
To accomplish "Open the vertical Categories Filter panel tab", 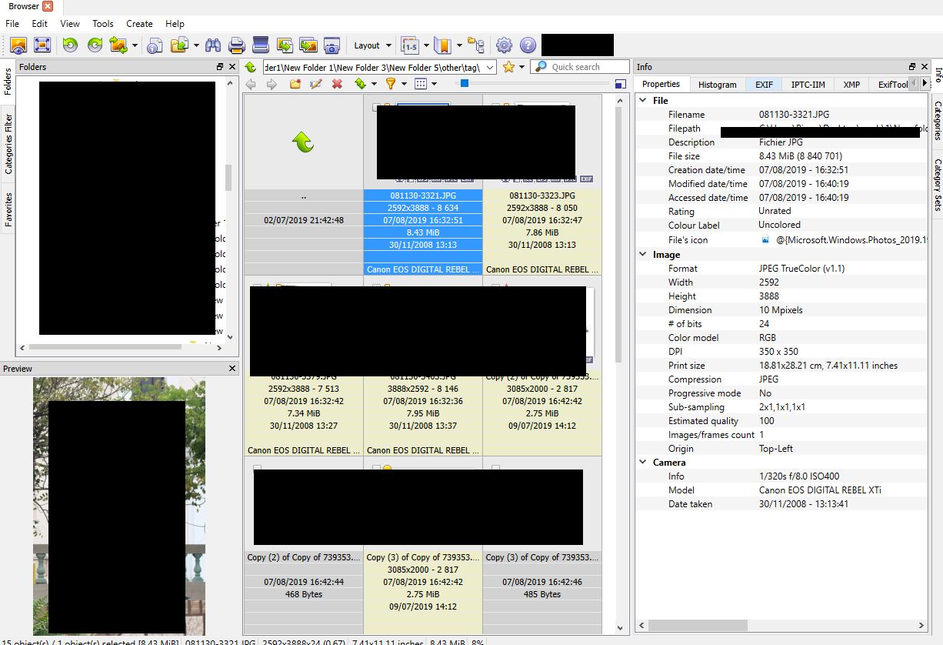I will point(9,144).
